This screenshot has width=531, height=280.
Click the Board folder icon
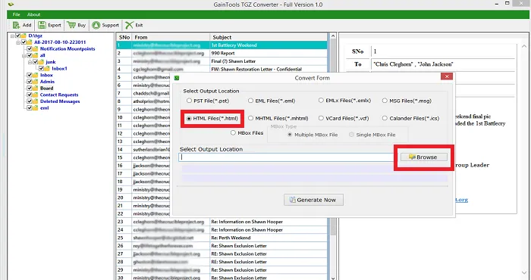click(x=35, y=88)
